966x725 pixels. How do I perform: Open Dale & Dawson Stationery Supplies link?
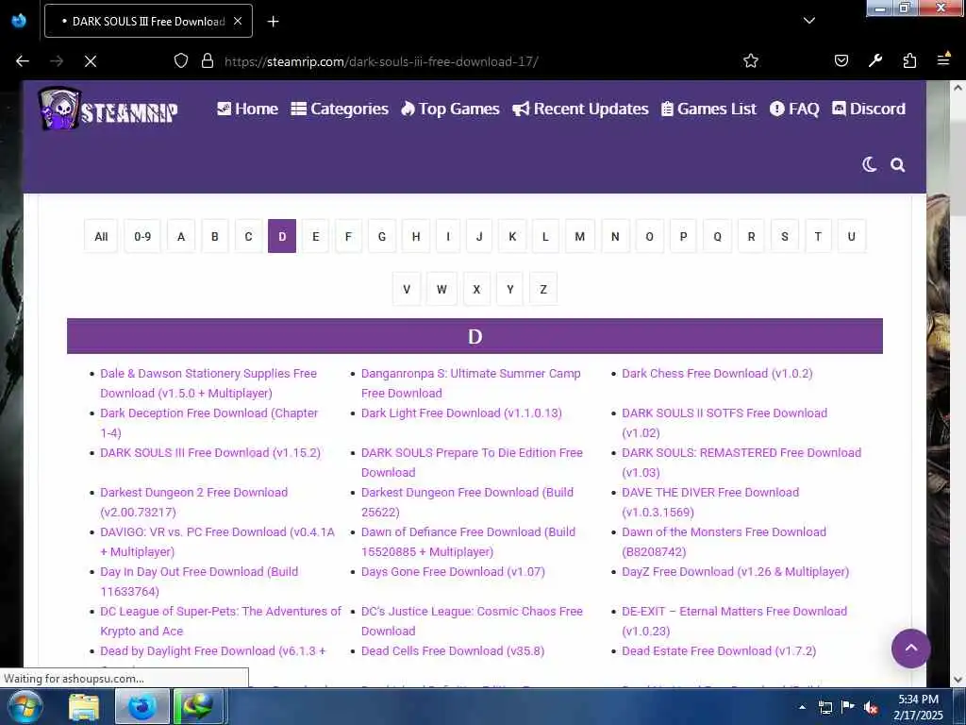point(208,383)
